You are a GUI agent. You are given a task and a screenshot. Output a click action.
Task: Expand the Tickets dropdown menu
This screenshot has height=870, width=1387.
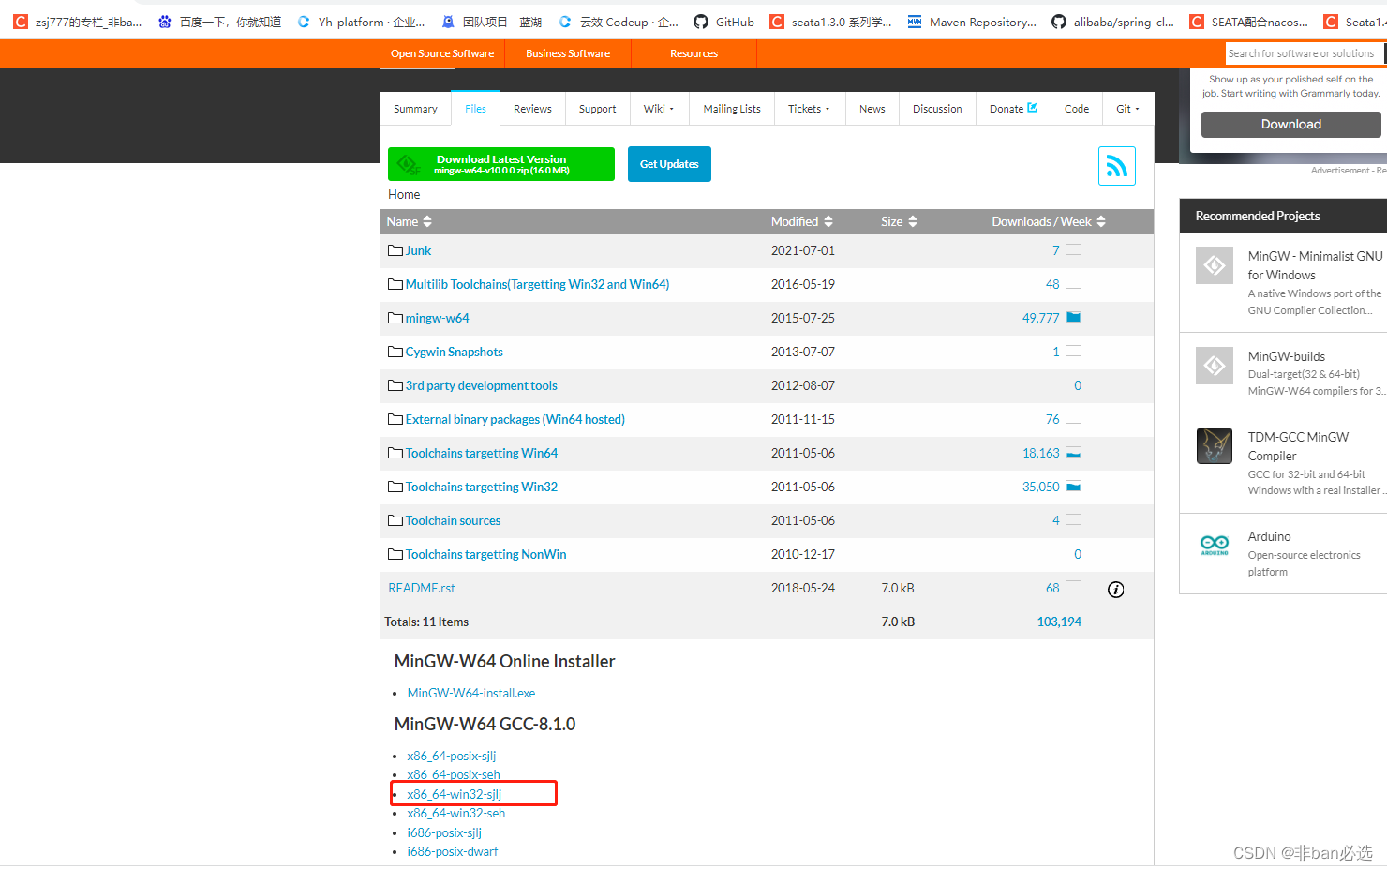tap(809, 109)
